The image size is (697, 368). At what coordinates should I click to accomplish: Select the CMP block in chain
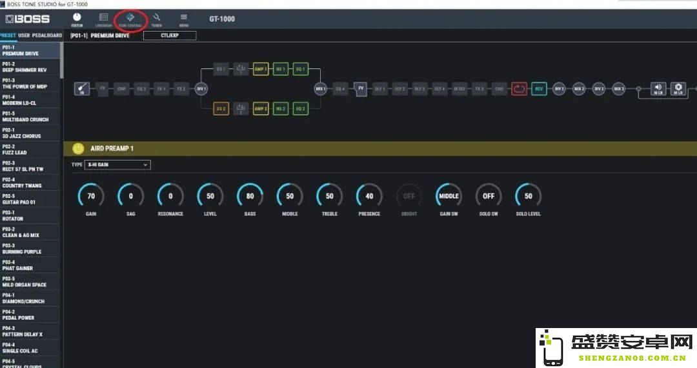click(x=121, y=89)
